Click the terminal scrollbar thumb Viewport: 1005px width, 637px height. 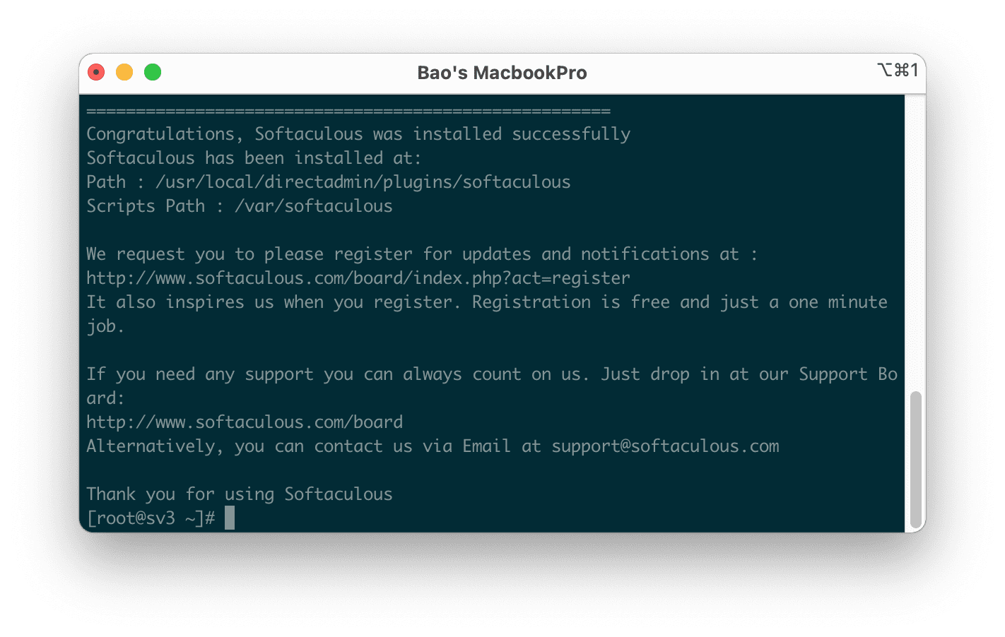916,460
